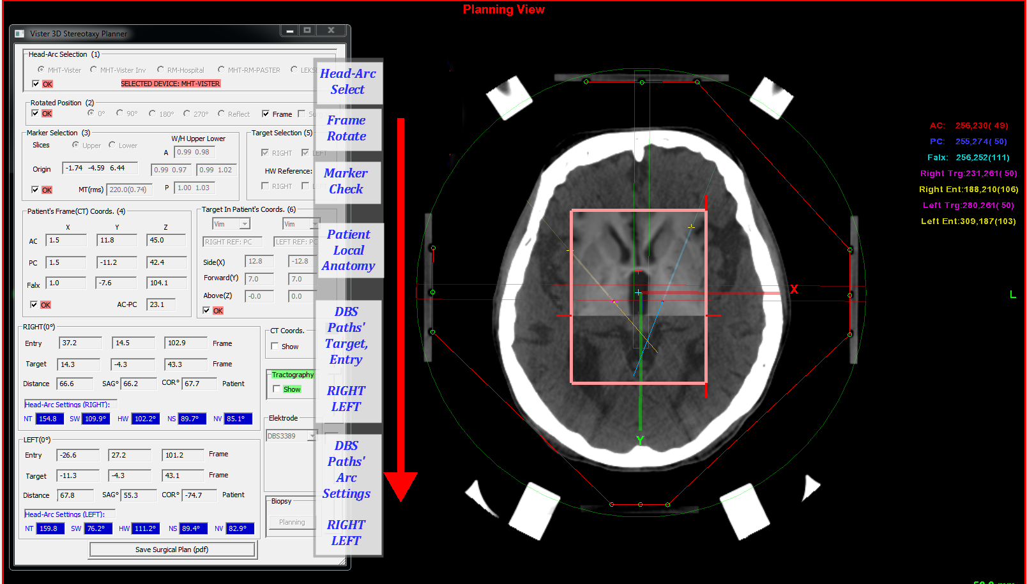
Task: Click the RIGHT Entry X field showing 37.2
Action: [80, 343]
